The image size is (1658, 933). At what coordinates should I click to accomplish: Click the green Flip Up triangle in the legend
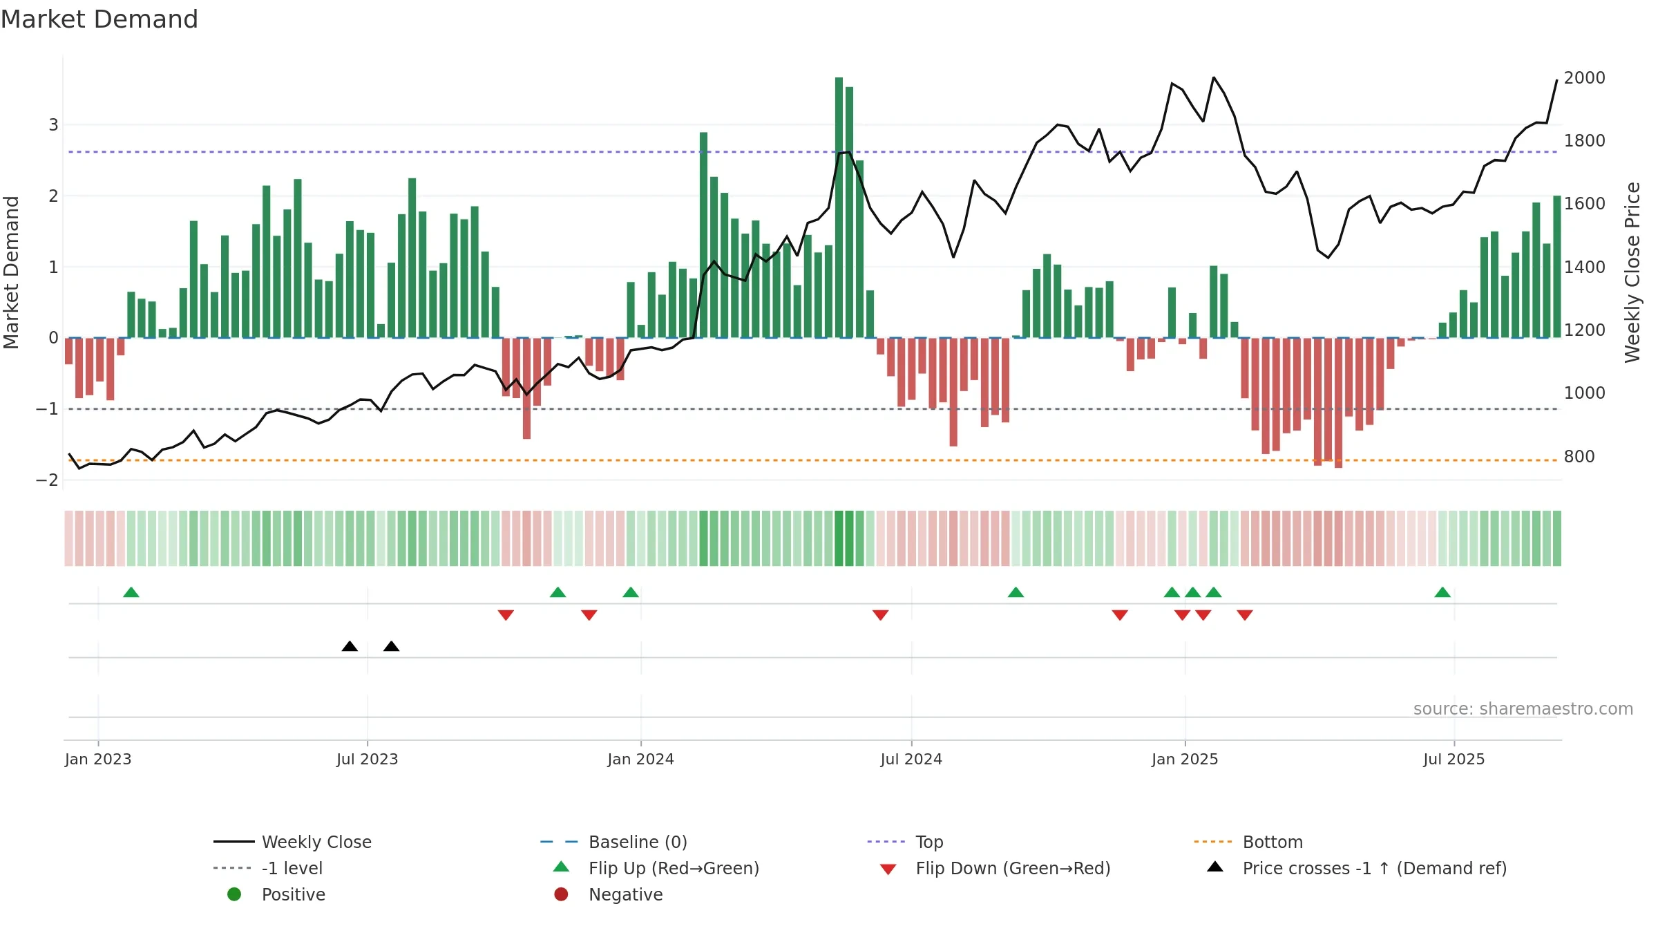pos(562,867)
